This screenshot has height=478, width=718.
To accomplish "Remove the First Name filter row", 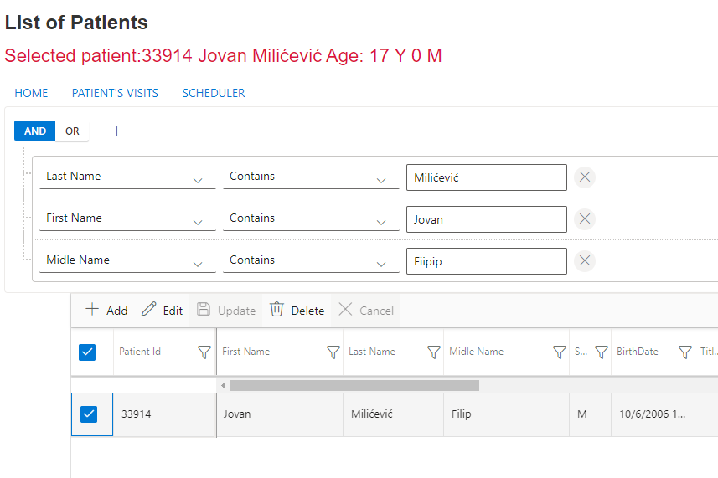I will (585, 218).
